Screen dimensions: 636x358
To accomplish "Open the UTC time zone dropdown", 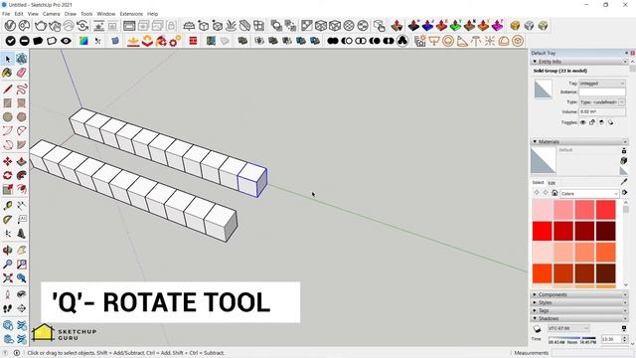I will (x=568, y=328).
